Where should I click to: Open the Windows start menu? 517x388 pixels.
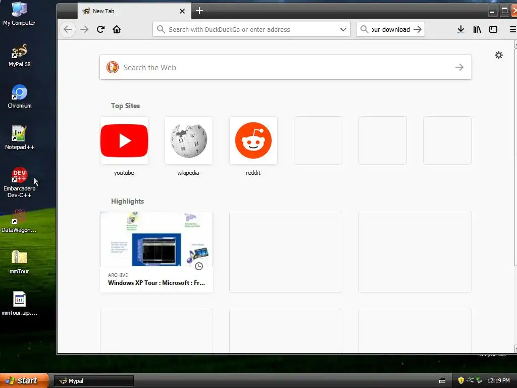tap(24, 381)
